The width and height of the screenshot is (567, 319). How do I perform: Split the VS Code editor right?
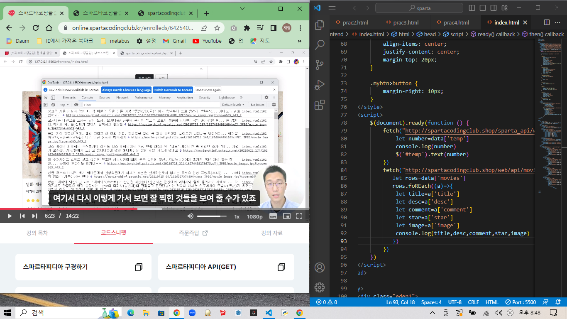coord(547,22)
